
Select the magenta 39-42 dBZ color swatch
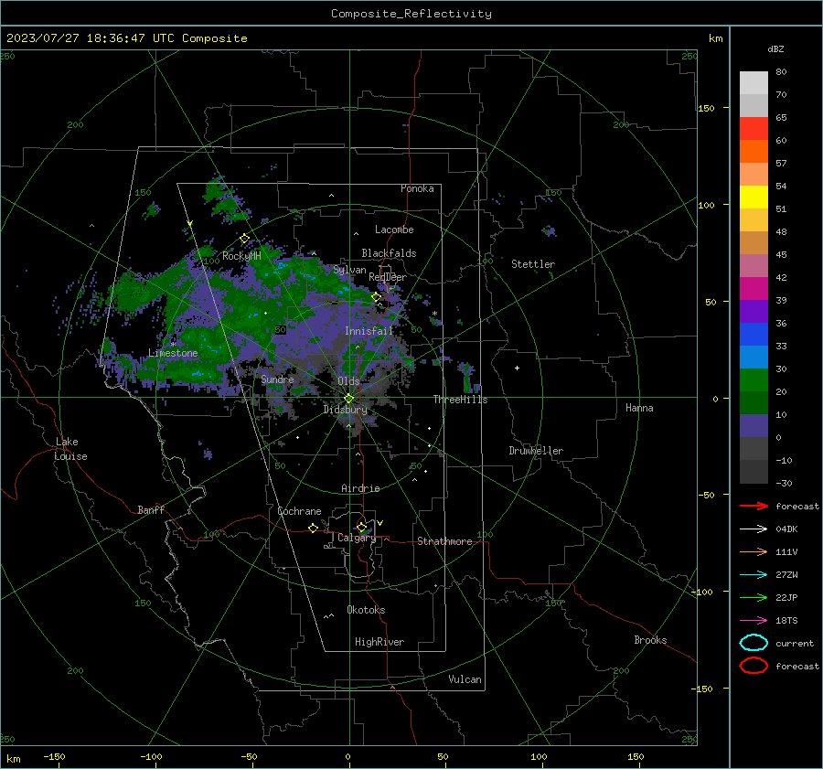754,289
